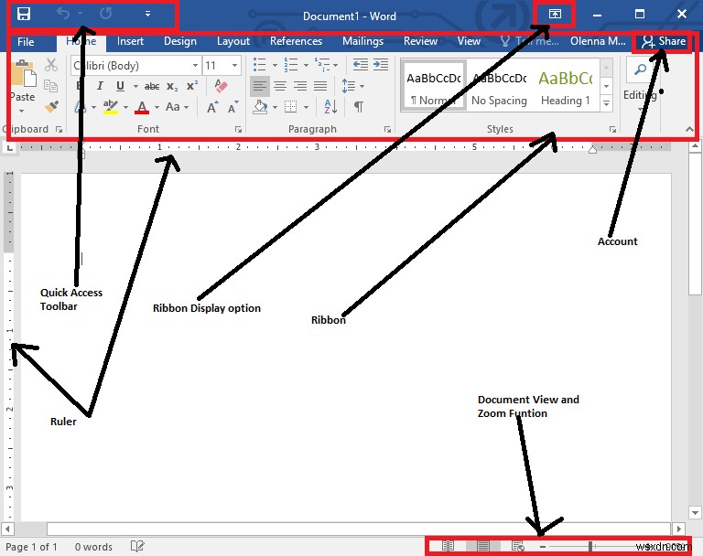The image size is (703, 556).
Task: Toggle Align Left
Action: (260, 86)
